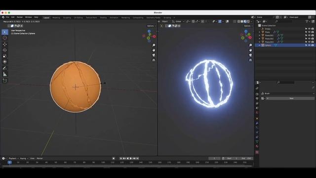The height and width of the screenshot is (178, 316).
Task: Open the Tool properties tab icon
Action: click(x=257, y=88)
